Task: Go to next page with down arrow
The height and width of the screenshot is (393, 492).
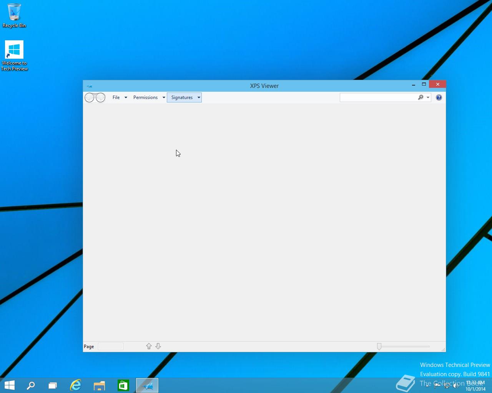Action: [x=158, y=346]
